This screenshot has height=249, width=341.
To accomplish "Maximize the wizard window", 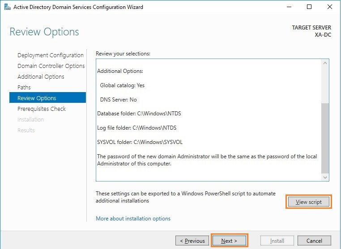I will click(309, 7).
